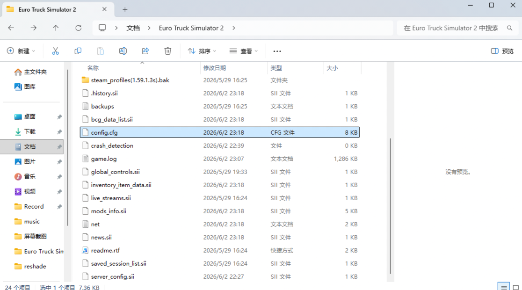This screenshot has height=290, width=522.
Task: Expand chevron after 文档 in address bar
Action: (x=149, y=28)
